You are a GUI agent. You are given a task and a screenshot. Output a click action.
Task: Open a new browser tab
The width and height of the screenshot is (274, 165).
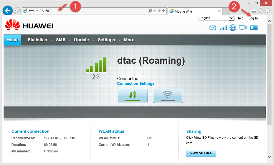pyautogui.click(x=226, y=11)
